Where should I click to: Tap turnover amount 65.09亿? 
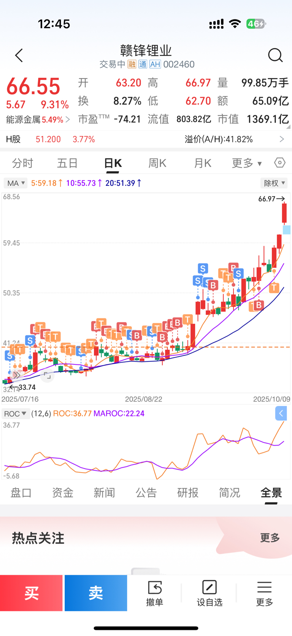point(270,101)
